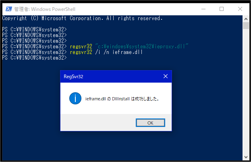Click the scrollbar up arrow
251x162 pixels.
246,19
